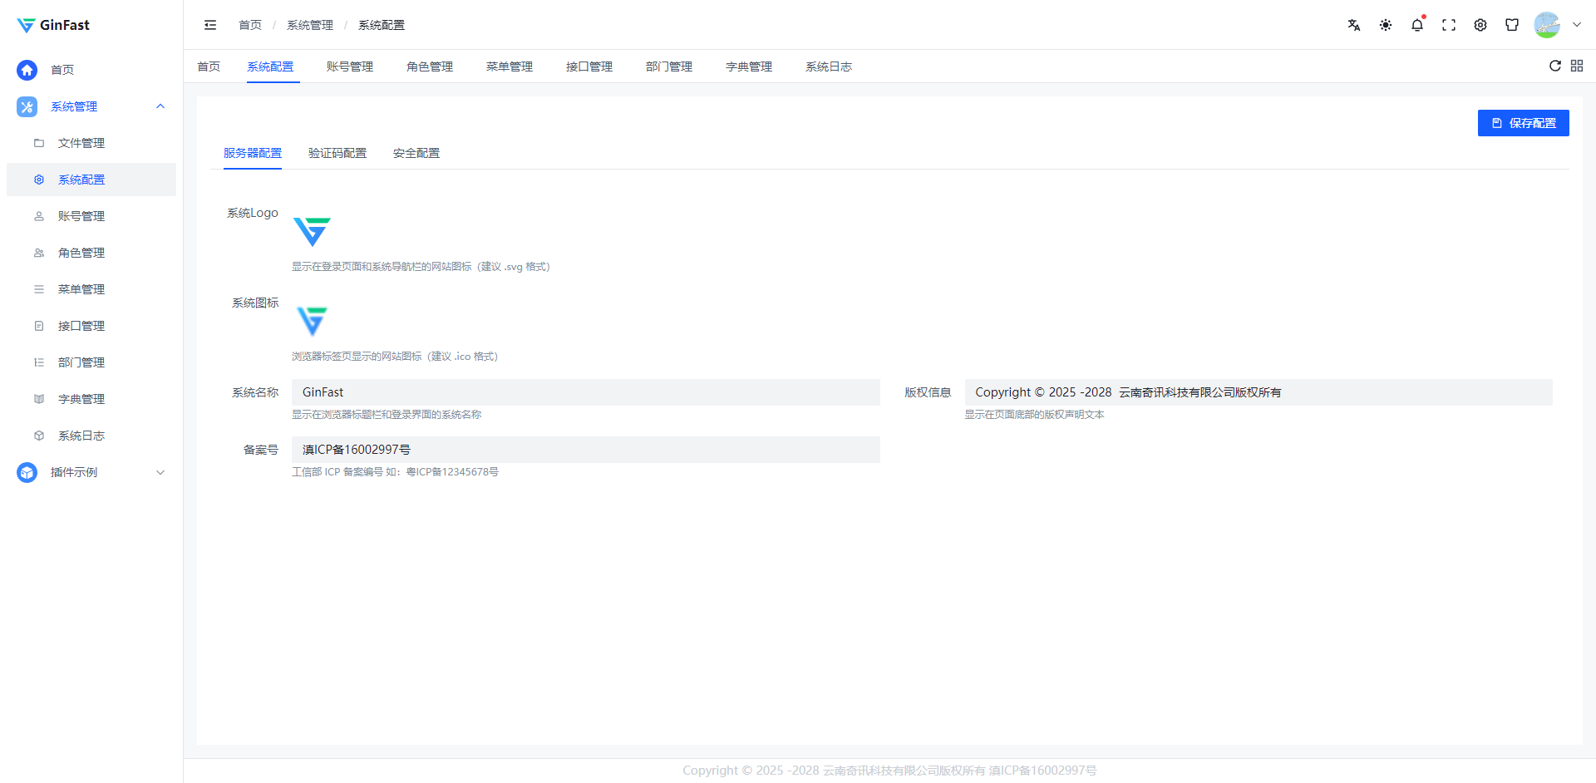1596x783 pixels.
Task: Click the 插件示例 cube icon
Action: [x=27, y=472]
